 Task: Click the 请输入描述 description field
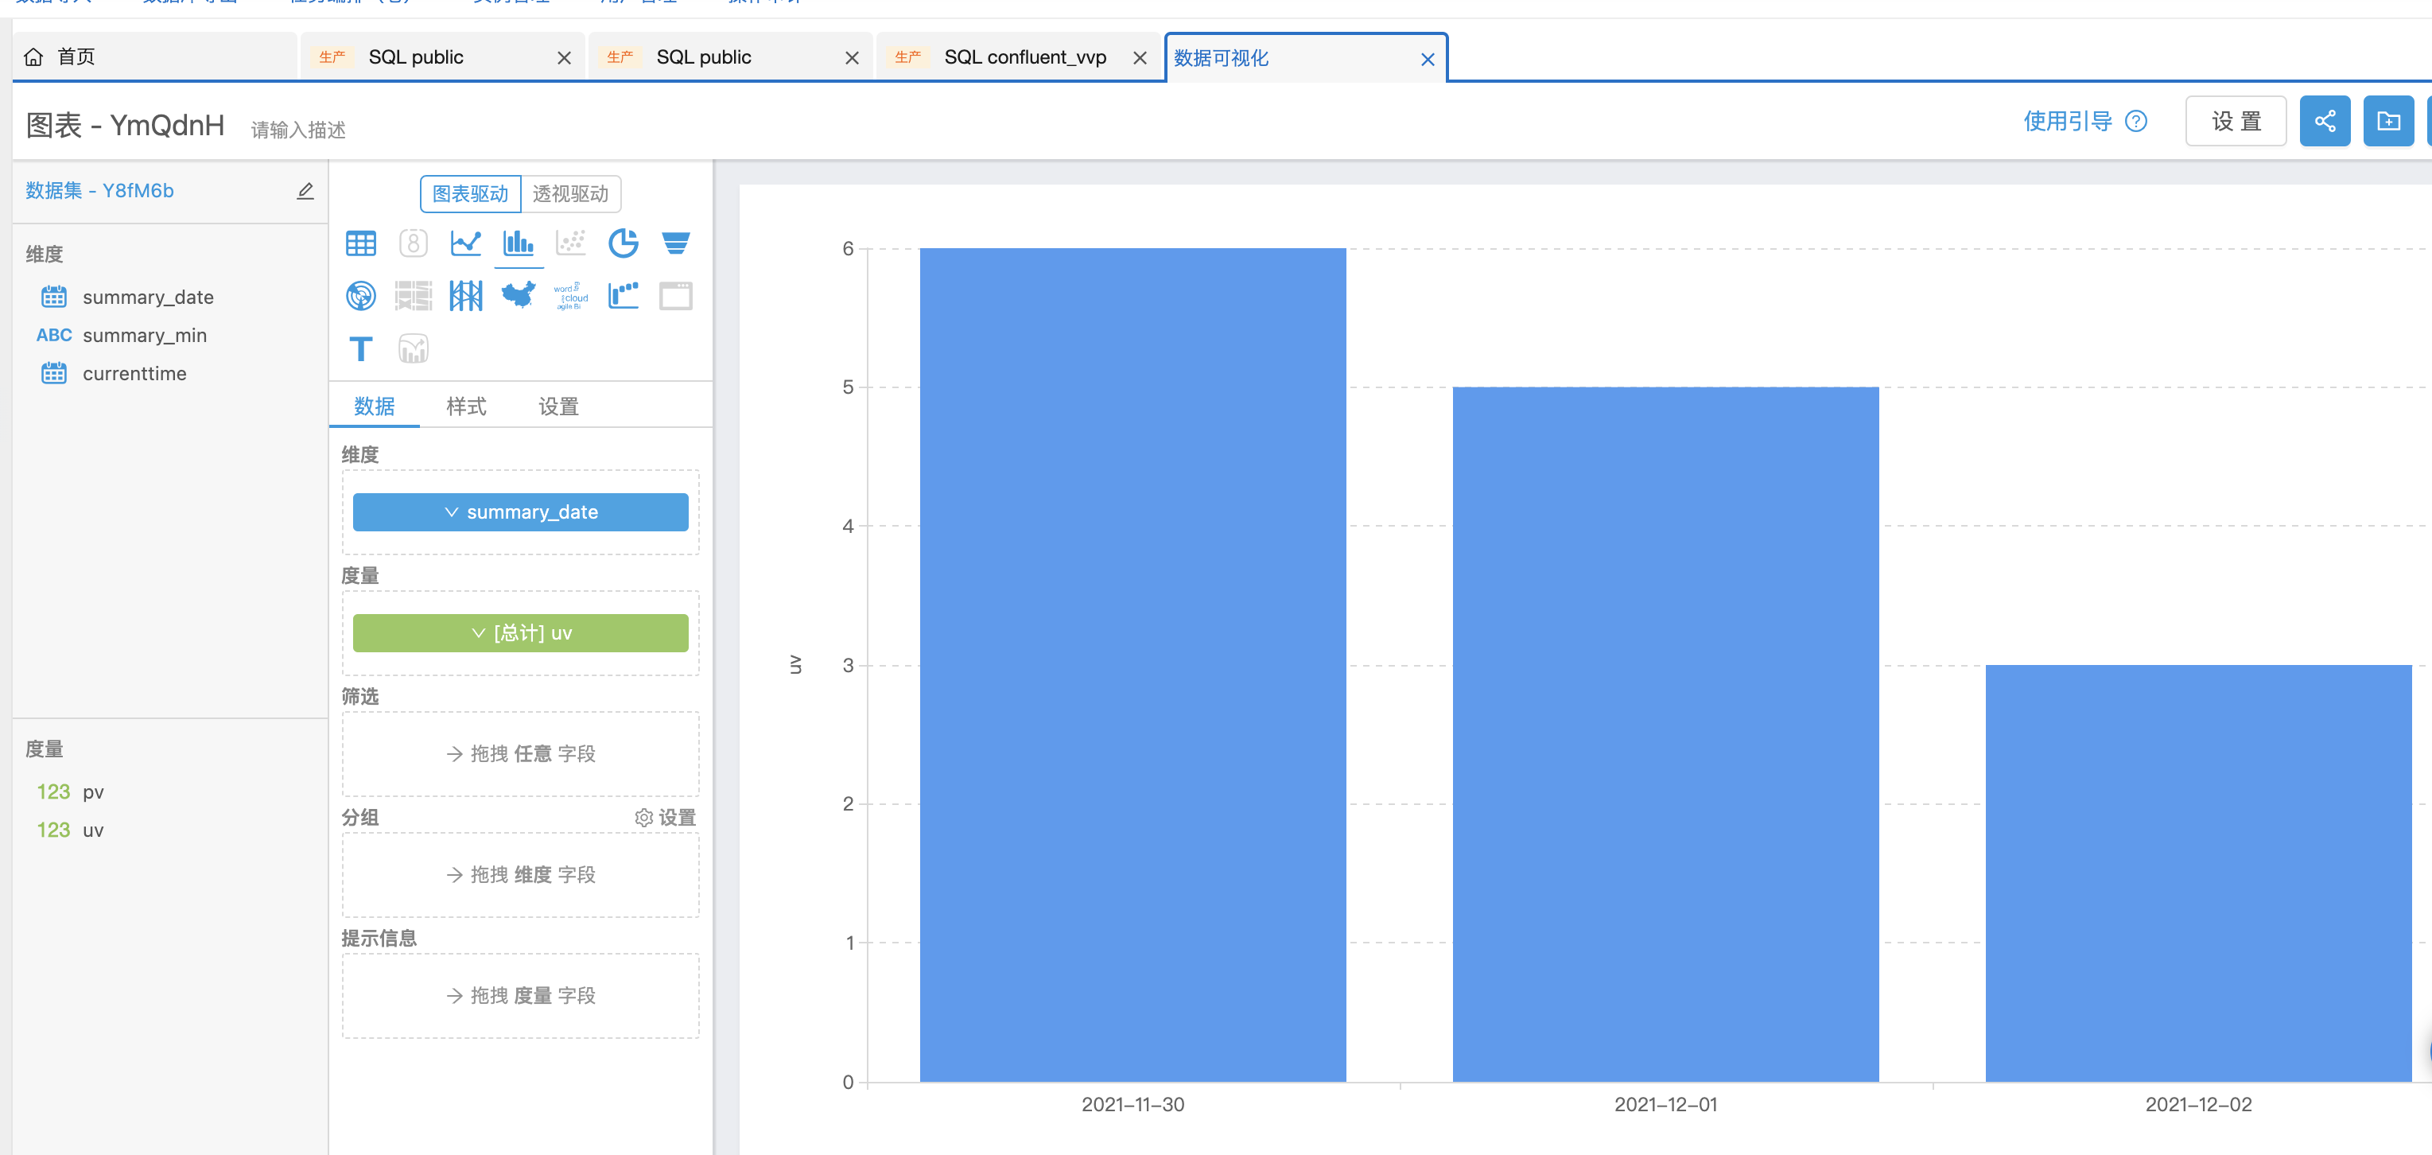click(x=298, y=130)
